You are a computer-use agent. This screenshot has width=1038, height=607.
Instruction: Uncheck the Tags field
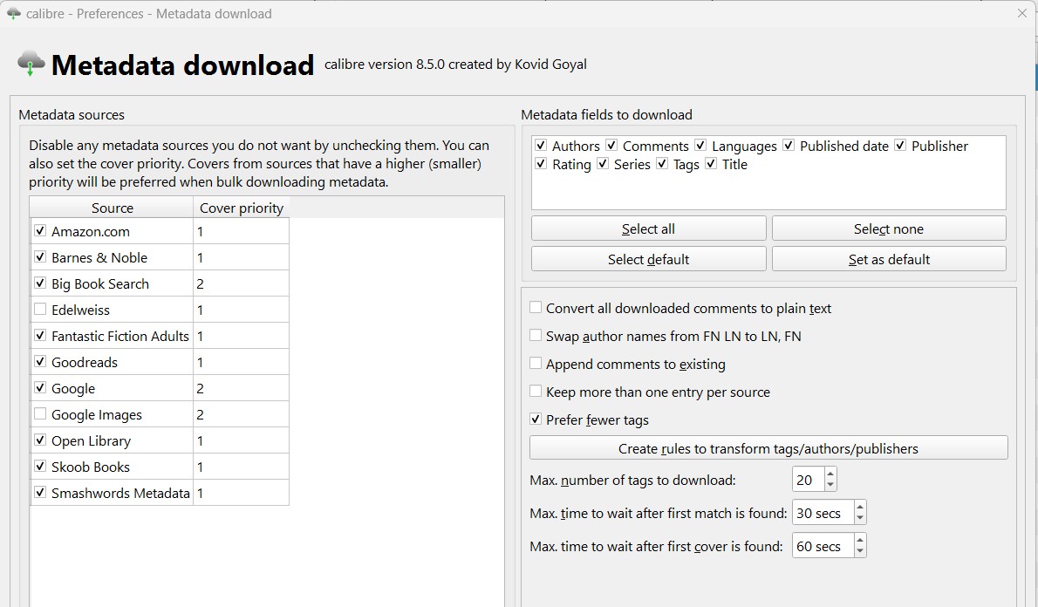[x=662, y=163]
